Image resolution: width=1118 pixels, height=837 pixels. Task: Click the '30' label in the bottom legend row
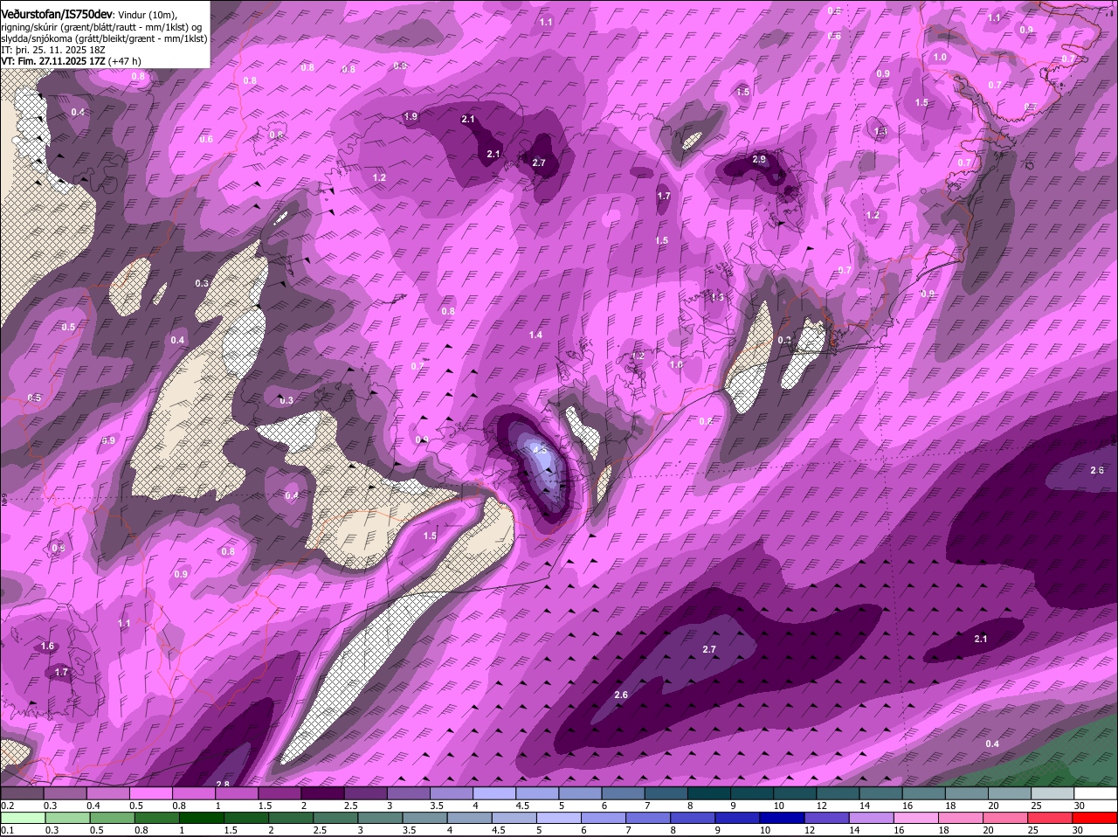coord(1078,830)
